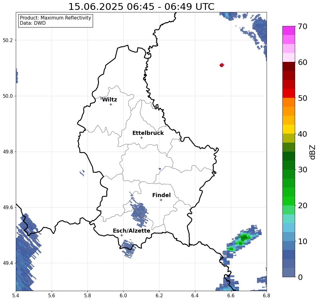Click the "Data: DWD" legend line
This screenshot has height=301, width=319.
33,23
